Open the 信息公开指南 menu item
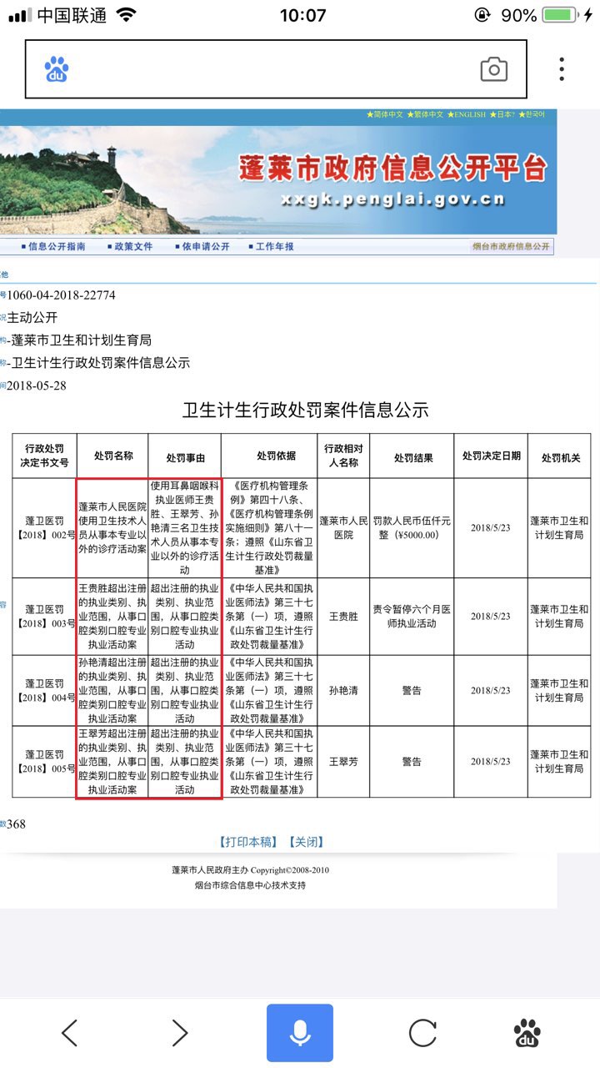The width and height of the screenshot is (600, 1068). 55,247
